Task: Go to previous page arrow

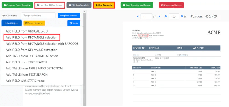Action: [x=138, y=16]
